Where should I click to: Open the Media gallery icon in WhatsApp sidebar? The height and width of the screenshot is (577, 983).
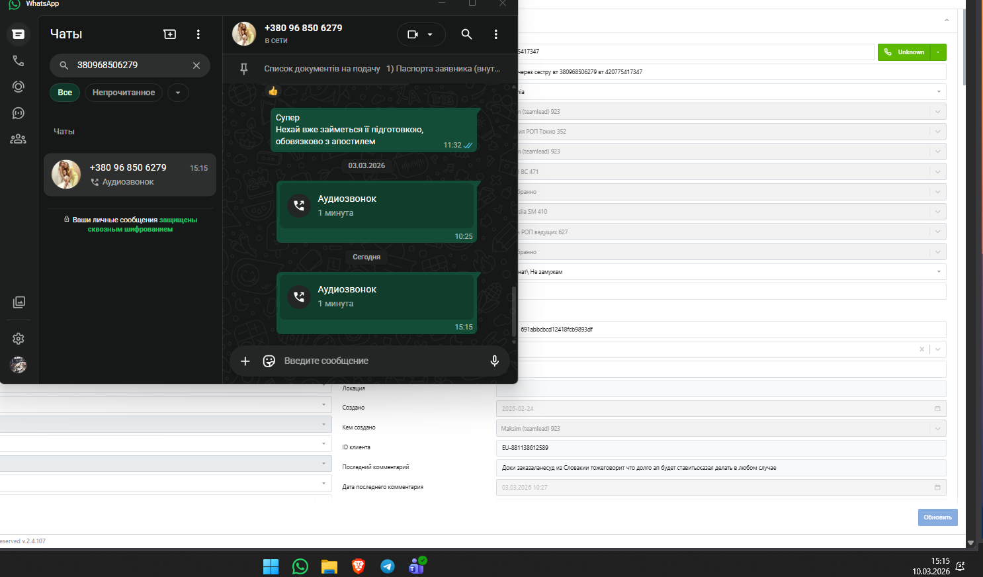click(19, 302)
